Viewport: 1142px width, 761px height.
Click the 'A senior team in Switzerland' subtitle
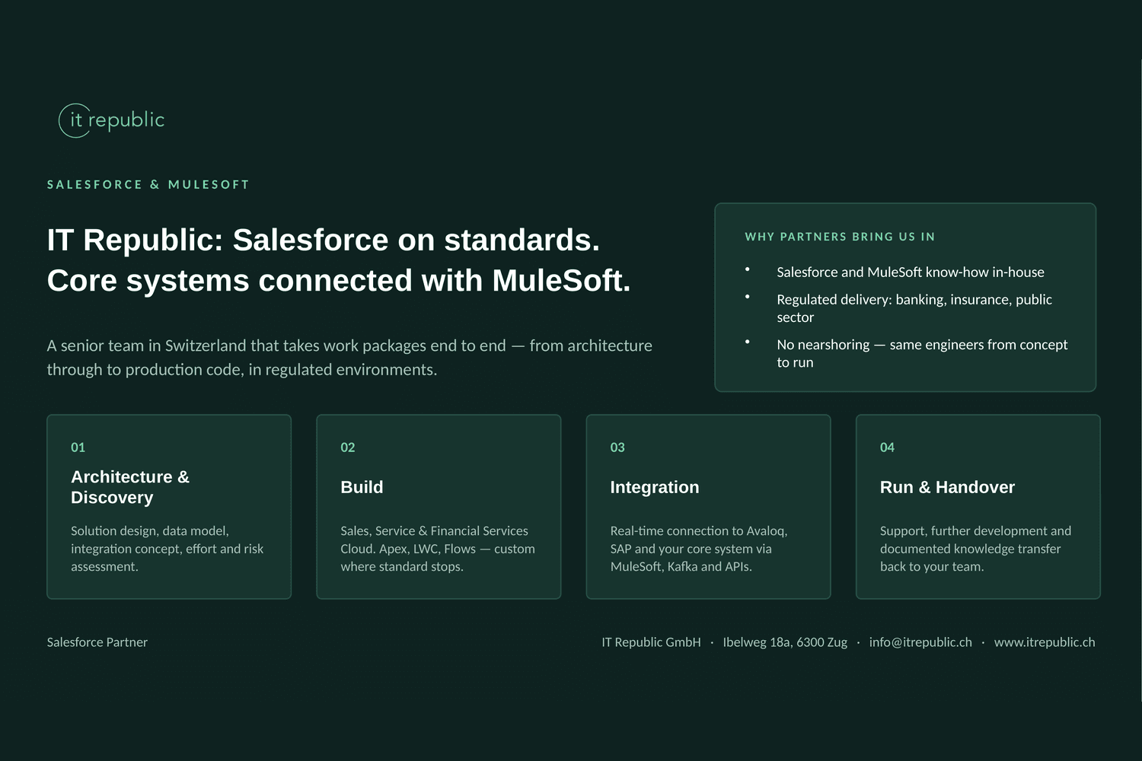[349, 358]
